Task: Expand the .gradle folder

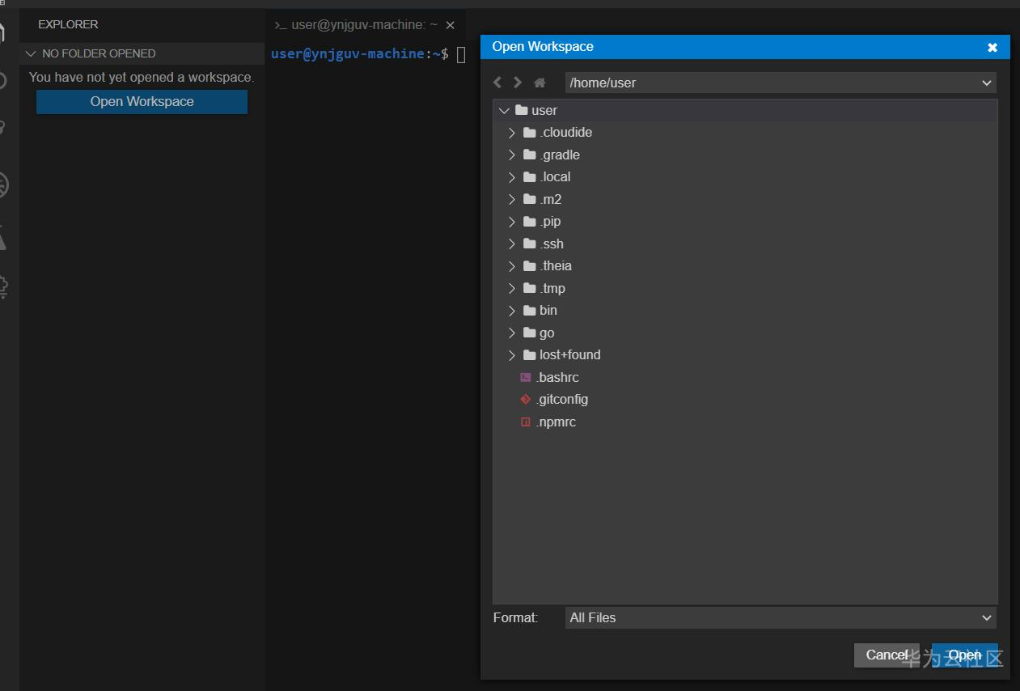Action: 512,155
